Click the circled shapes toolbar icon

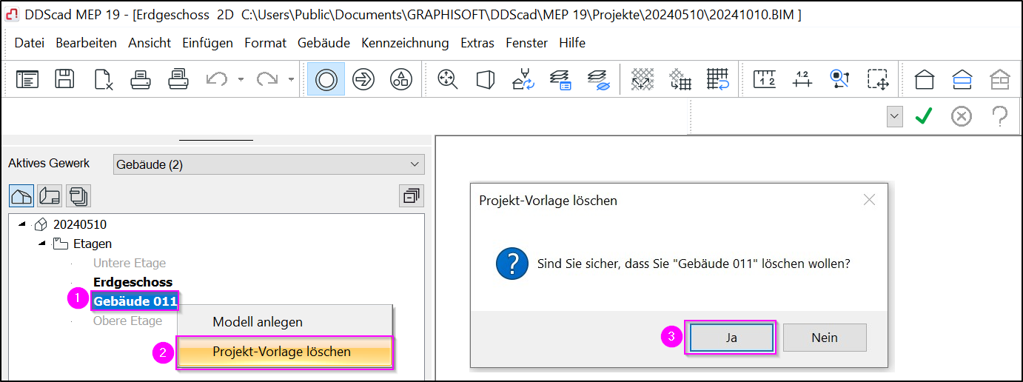click(x=401, y=79)
